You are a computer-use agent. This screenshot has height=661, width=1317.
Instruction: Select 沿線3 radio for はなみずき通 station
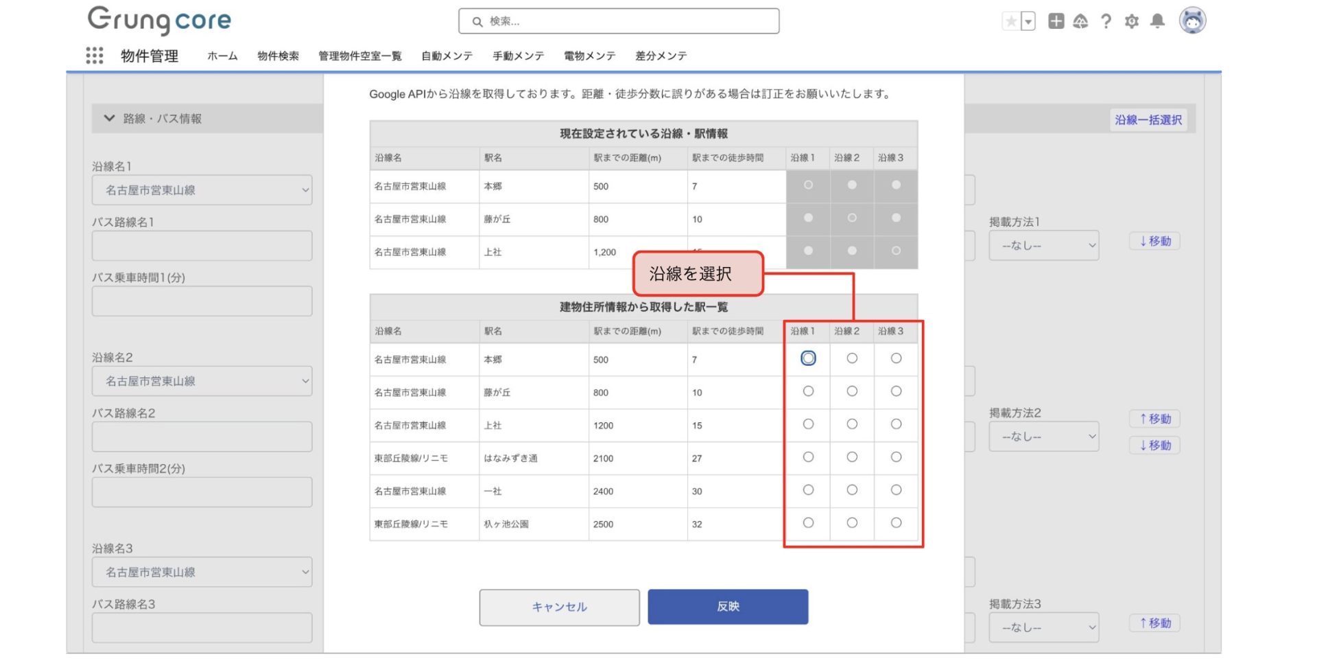tap(896, 457)
